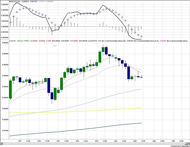Click the 0.001000 MACD axis label

pyautogui.click(x=5, y=21)
